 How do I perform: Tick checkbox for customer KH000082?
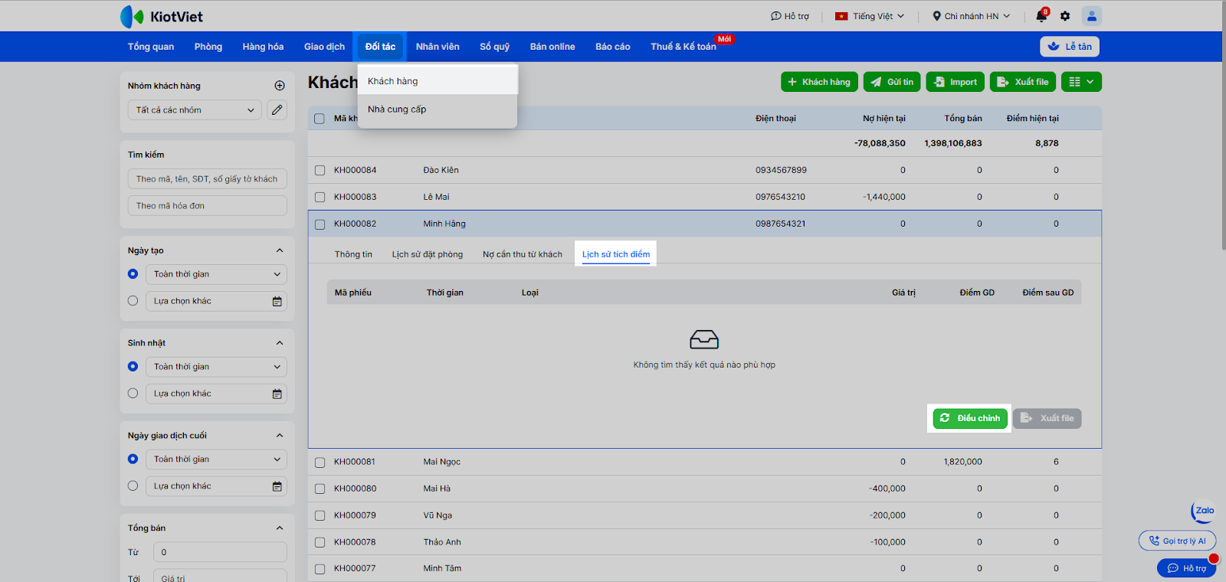click(x=320, y=224)
